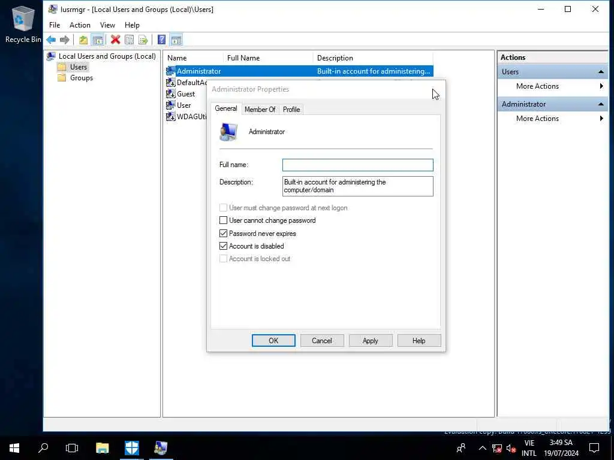This screenshot has height=460, width=614.
Task: Open the File menu
Action: click(55, 25)
